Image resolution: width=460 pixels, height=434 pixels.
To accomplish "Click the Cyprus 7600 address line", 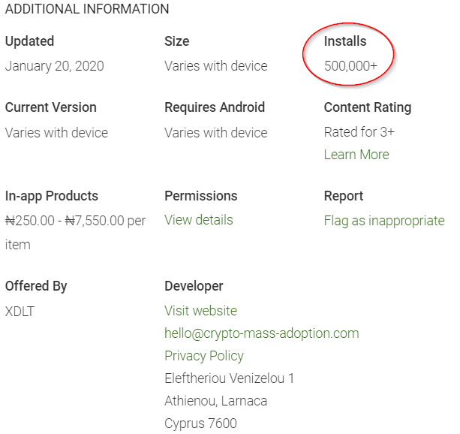I will pos(200,423).
